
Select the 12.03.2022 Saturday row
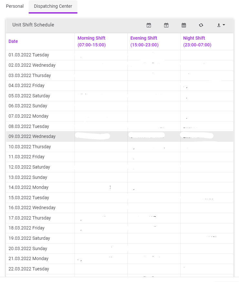[x=29, y=167]
